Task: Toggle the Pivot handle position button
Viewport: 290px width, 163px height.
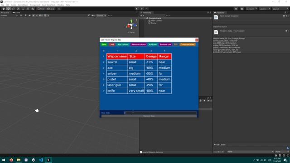Action: (x=41, y=9)
